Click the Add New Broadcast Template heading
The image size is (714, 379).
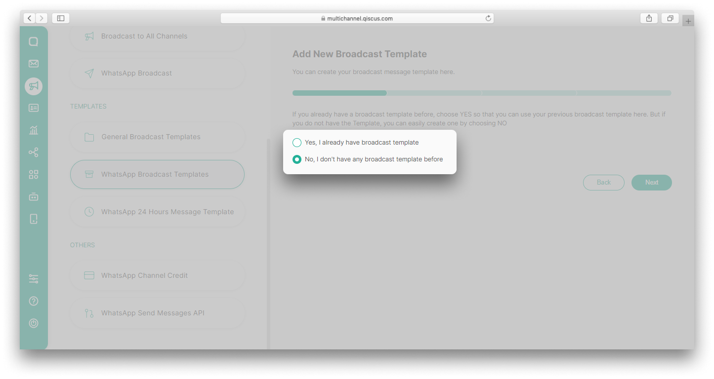point(360,54)
